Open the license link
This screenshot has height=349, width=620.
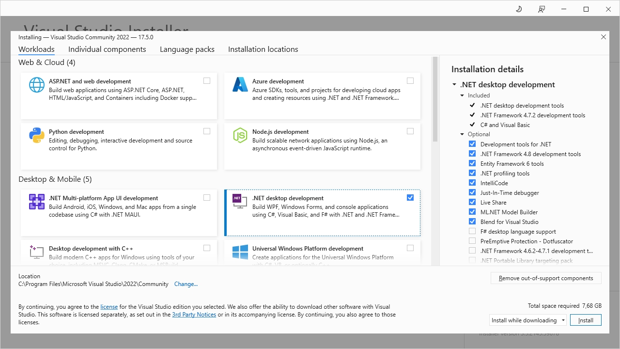tap(109, 307)
